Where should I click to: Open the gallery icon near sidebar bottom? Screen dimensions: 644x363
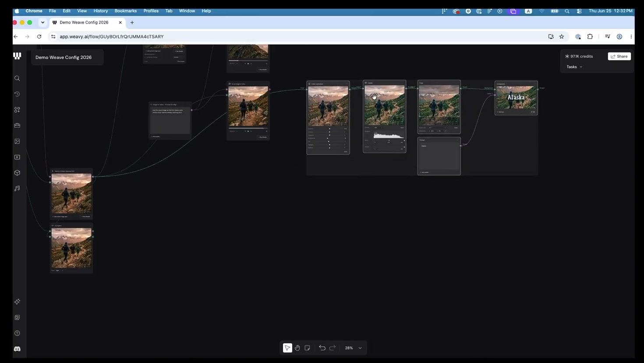click(x=17, y=318)
